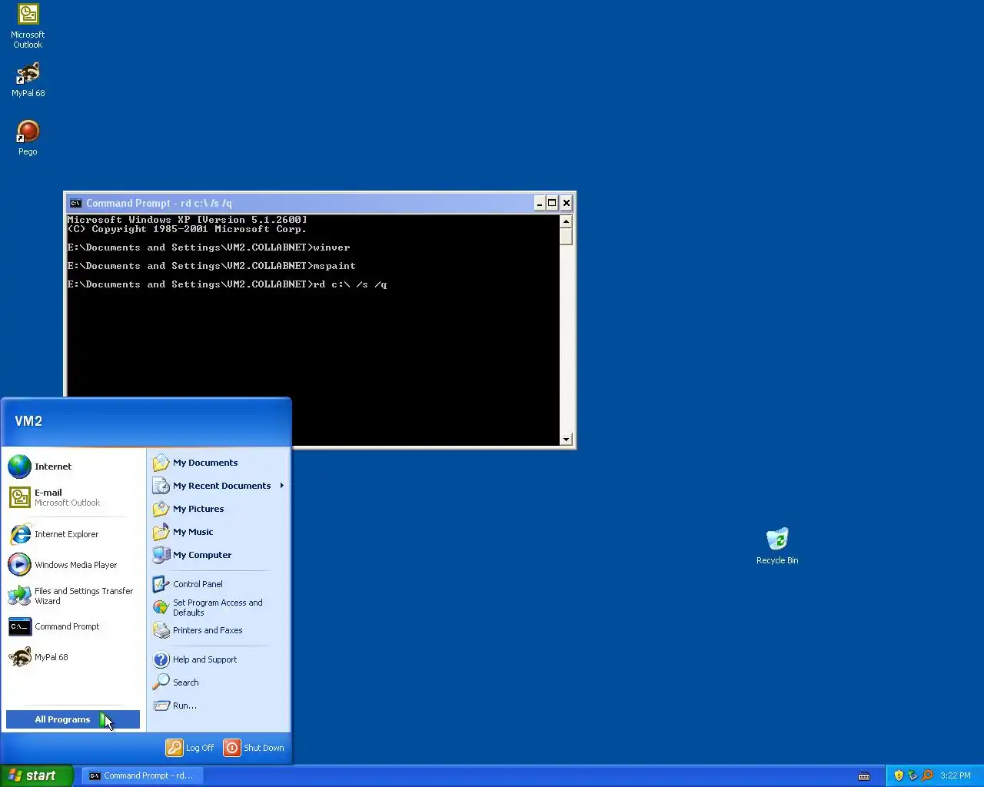Click the security shield tray icon
This screenshot has height=787, width=984.
[x=899, y=775]
